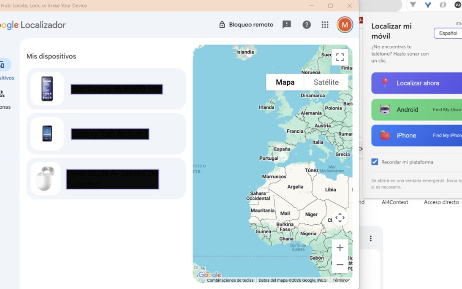Click the iPhone Find My iPhone button
The image size is (462, 289).
point(417,135)
